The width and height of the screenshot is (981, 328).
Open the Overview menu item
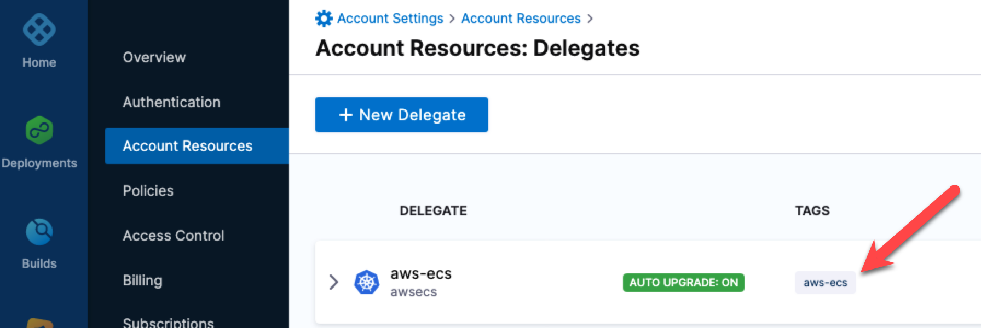point(154,57)
